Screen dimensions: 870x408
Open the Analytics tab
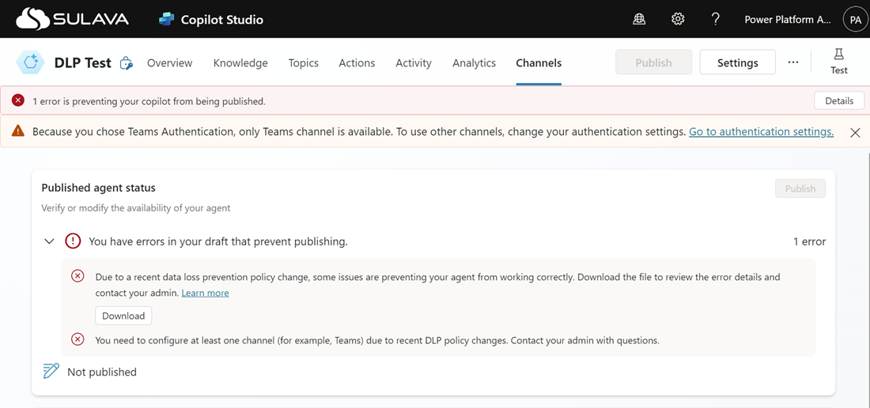tap(474, 63)
